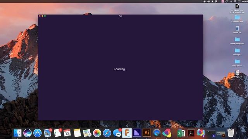Open the volume menu bar icon
The width and height of the screenshot is (248, 139).
[x=231, y=1]
